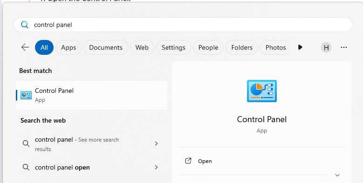
Task: Click the small Control Panel icon in Best match
Action: (26, 95)
